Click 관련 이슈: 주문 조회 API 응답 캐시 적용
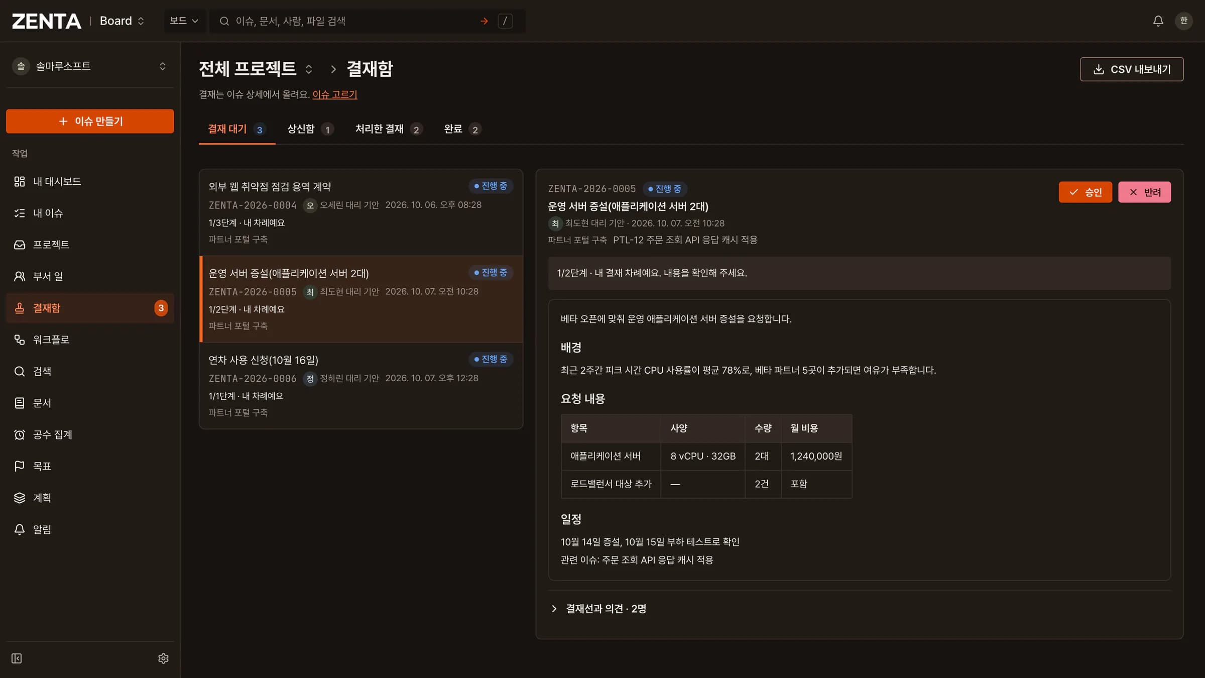The width and height of the screenshot is (1205, 678). pyautogui.click(x=637, y=560)
